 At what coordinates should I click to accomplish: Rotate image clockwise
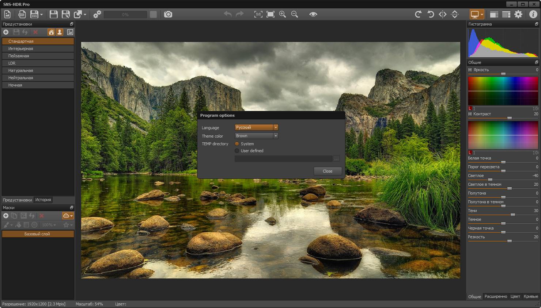(x=419, y=14)
